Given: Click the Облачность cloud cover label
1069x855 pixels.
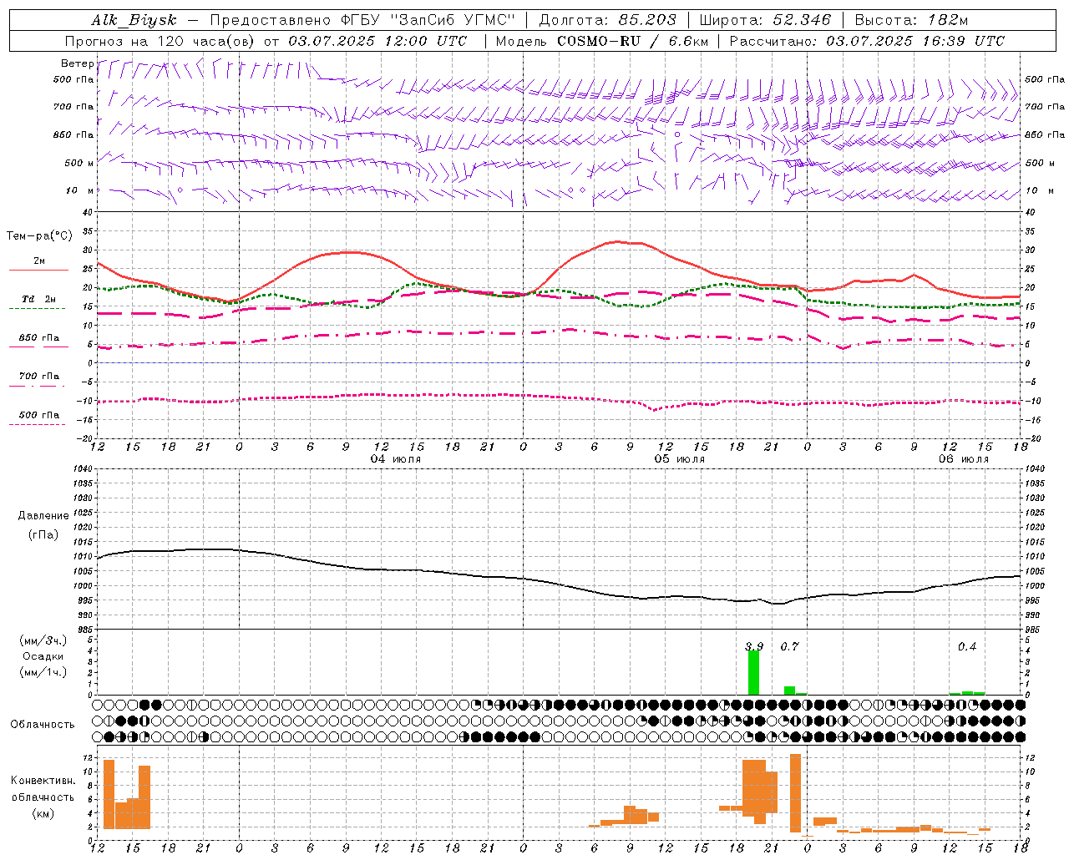Looking at the screenshot, I should (43, 724).
